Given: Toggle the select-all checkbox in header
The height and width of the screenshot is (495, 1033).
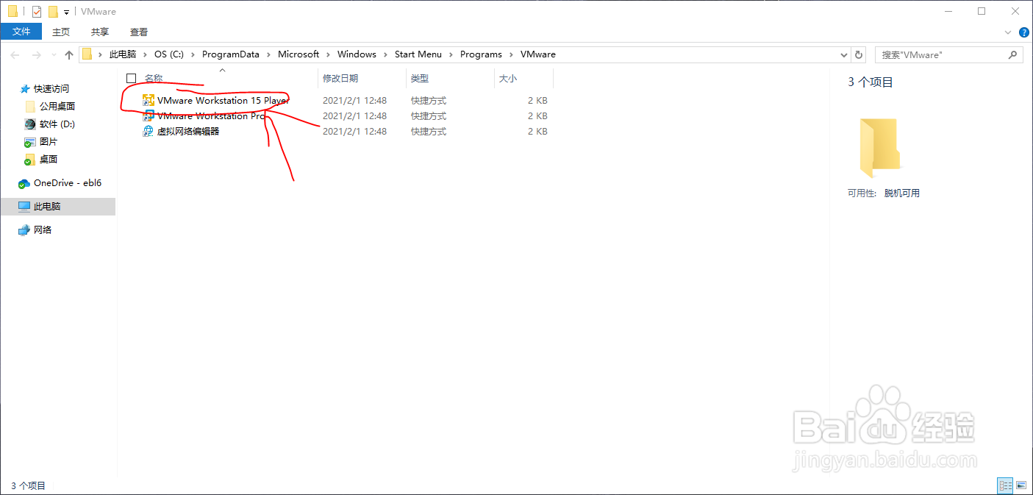Looking at the screenshot, I should [132, 78].
